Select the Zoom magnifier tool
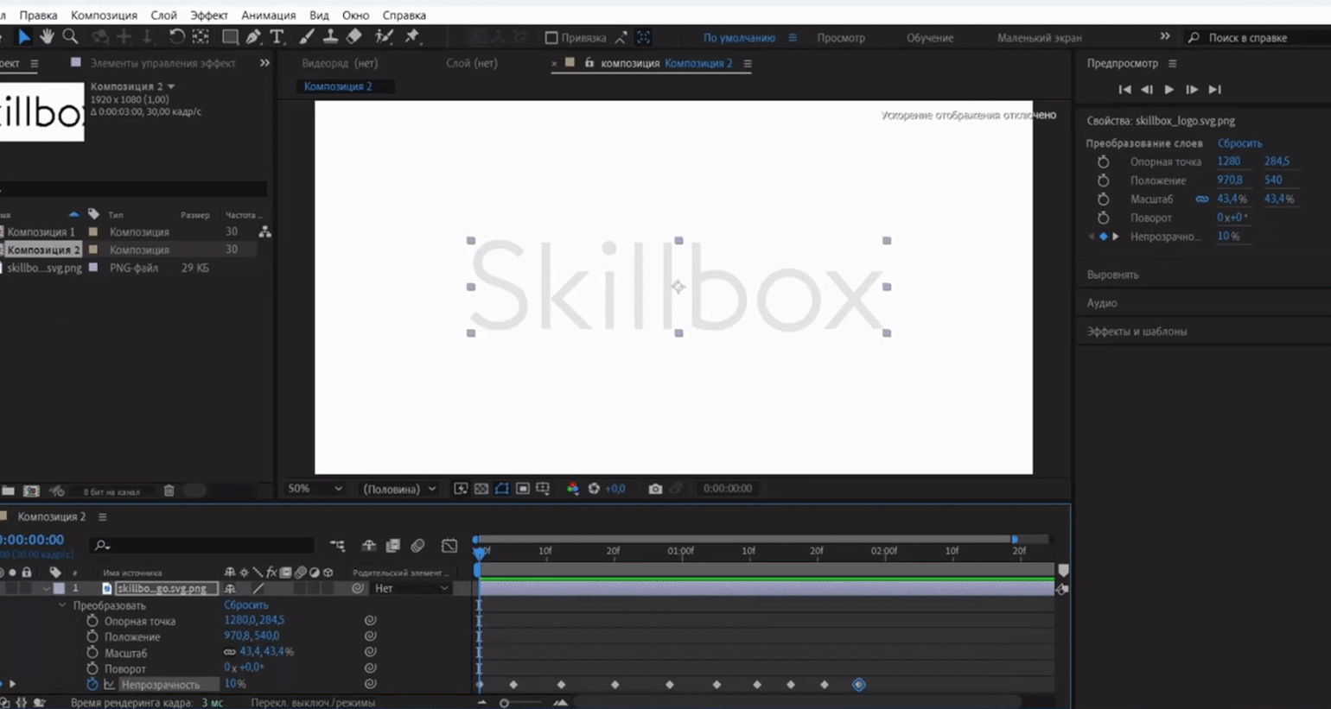 click(71, 36)
